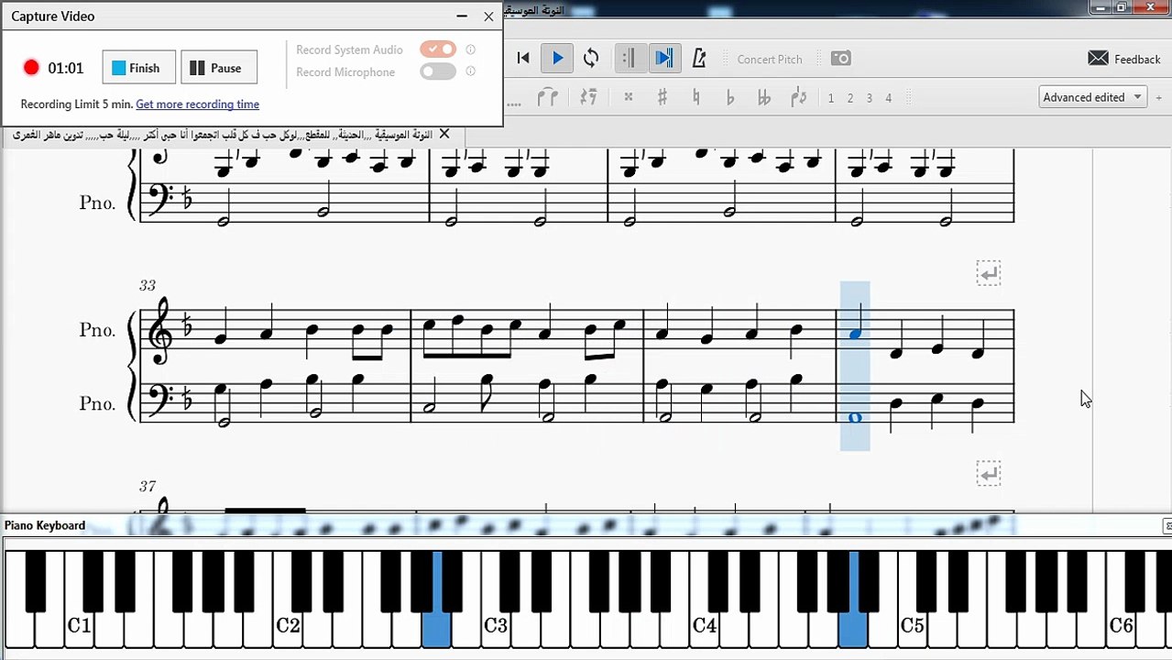Click measure number 33
This screenshot has height=660, width=1172.
coord(148,285)
